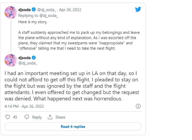The width and height of the screenshot is (192, 140).
Task: Click the verified badge beside lower djsoda name
Action: [x=34, y=58]
